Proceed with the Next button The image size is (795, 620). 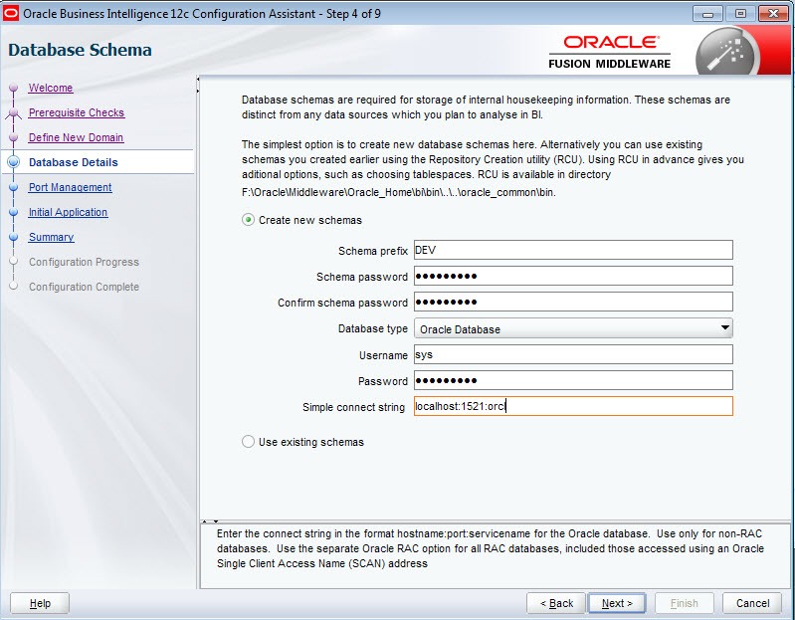tap(617, 603)
